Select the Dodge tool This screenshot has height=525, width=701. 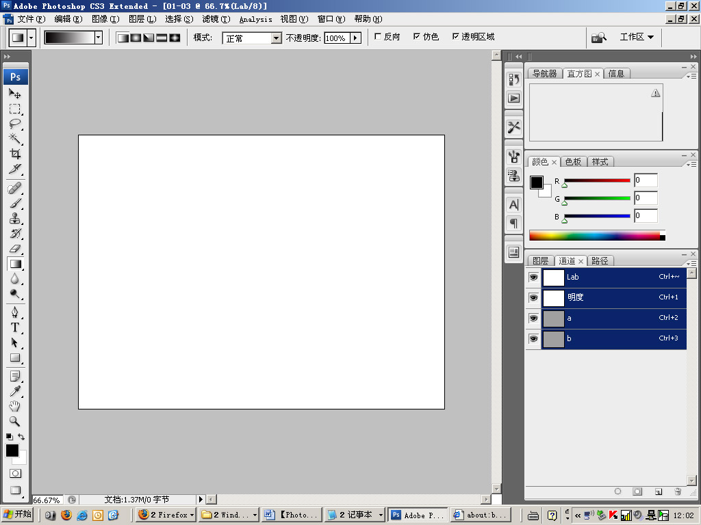(15, 294)
